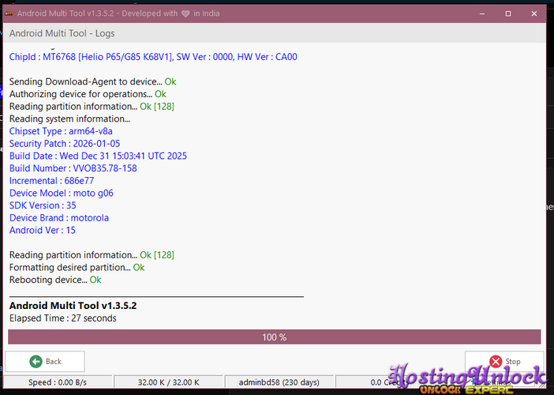Click the green back arrow icon
This screenshot has height=395, width=554.
(36, 361)
